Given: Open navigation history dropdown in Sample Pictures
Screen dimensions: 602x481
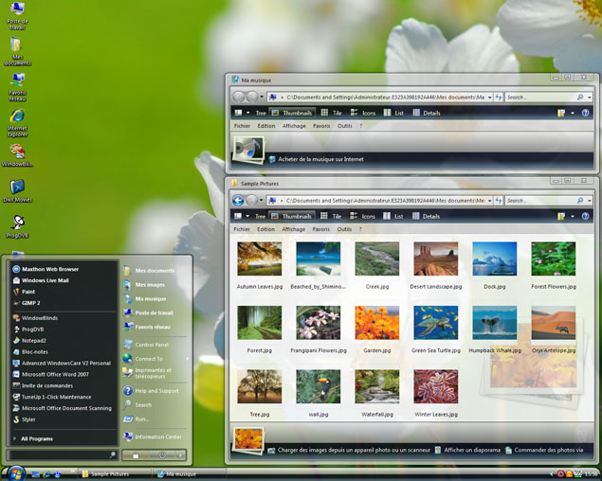Looking at the screenshot, I should 262,200.
